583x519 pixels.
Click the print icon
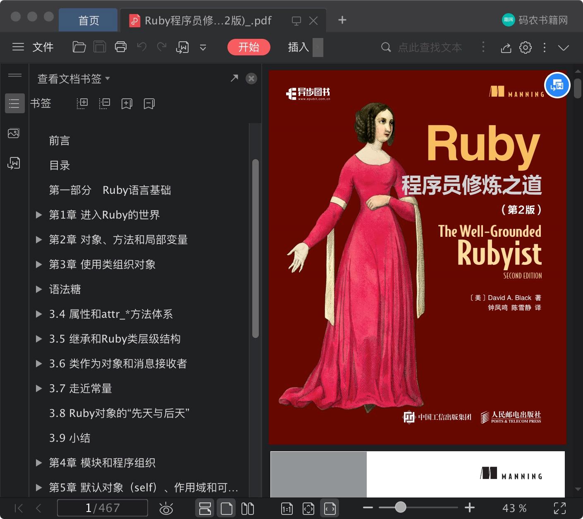pyautogui.click(x=121, y=47)
